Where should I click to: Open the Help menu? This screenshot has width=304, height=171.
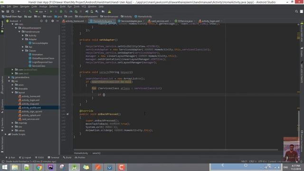101,6
